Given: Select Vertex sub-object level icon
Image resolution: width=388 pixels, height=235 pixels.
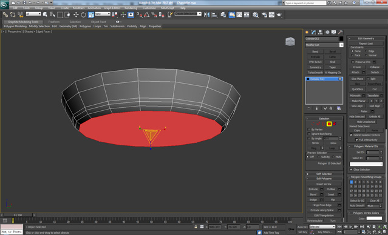Looking at the screenshot, I should [313, 124].
